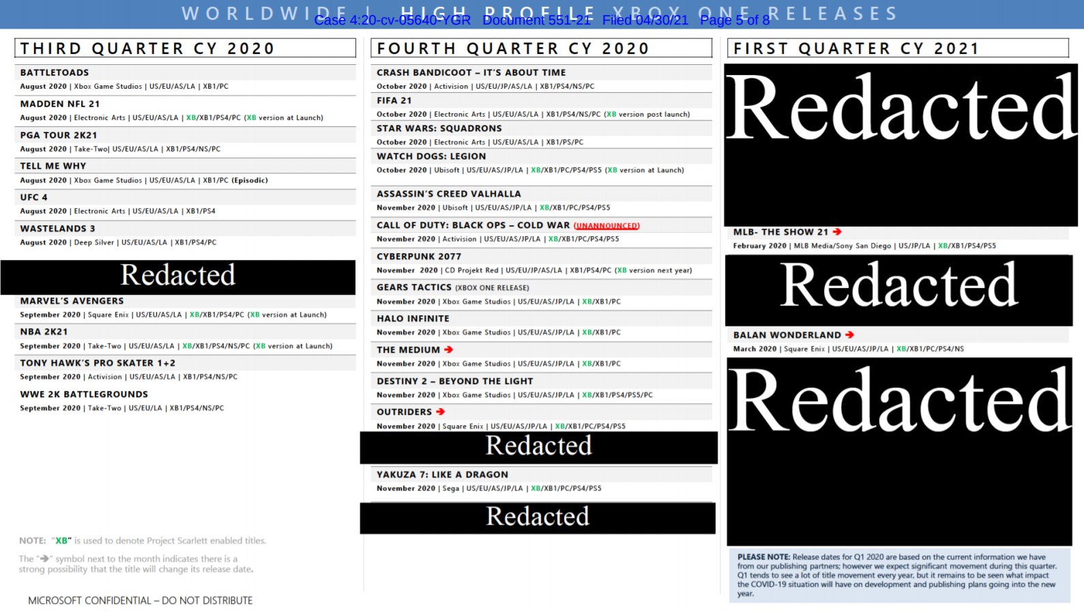Image resolution: width=1084 pixels, height=612 pixels.
Task: Select the Third Quarter CY 2020 header
Action: 185,48
